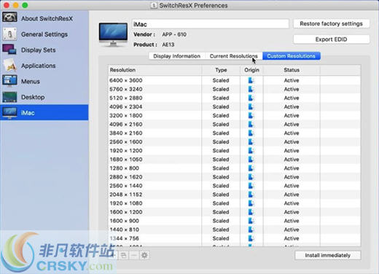The width and height of the screenshot is (379, 274).
Task: Click origin icon for 2560 × 1600 row
Action: (251, 142)
